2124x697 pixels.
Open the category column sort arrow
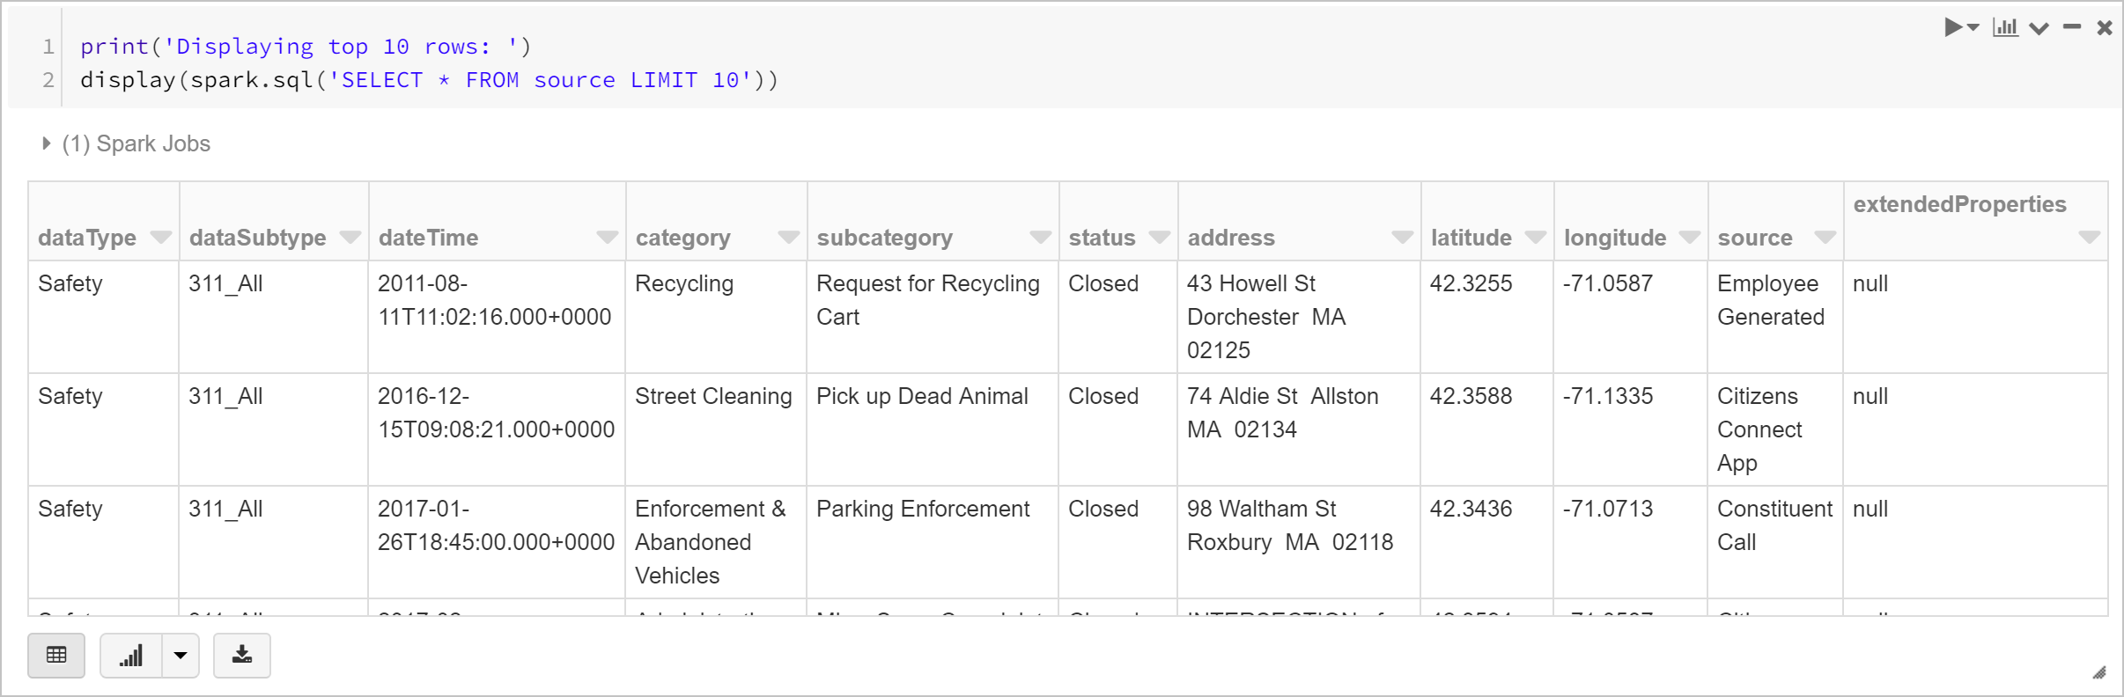[788, 237]
